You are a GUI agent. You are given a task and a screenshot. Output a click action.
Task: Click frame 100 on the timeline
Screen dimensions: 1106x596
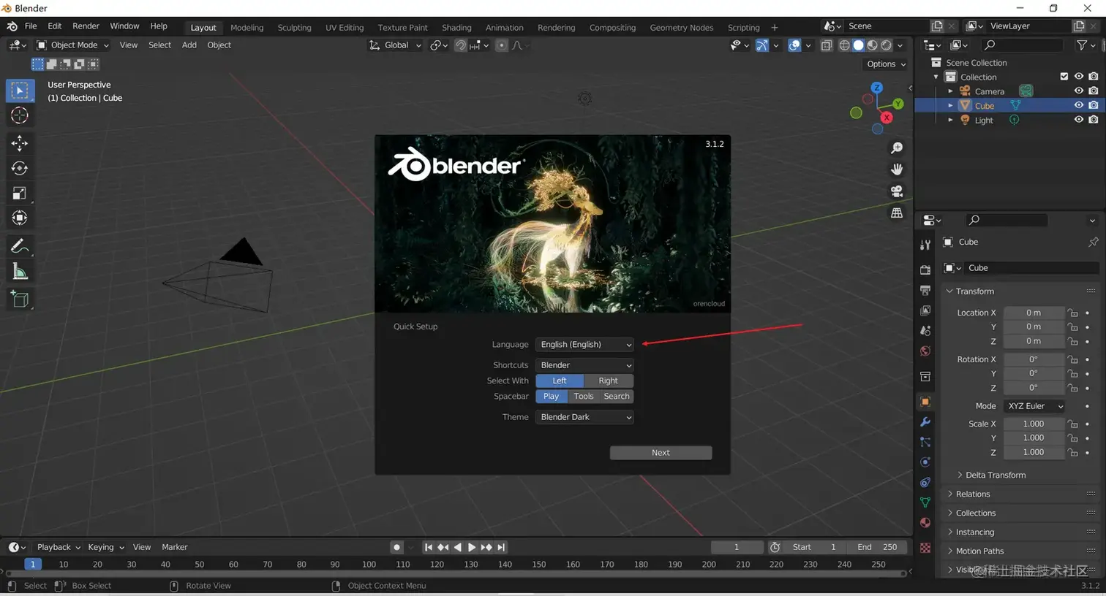coord(369,565)
